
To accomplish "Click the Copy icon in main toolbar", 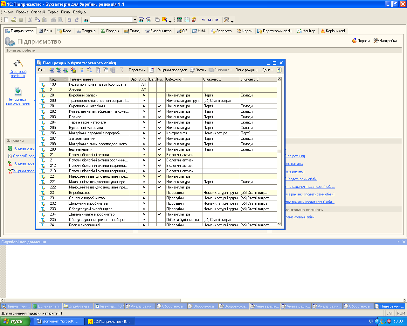I will [37, 20].
